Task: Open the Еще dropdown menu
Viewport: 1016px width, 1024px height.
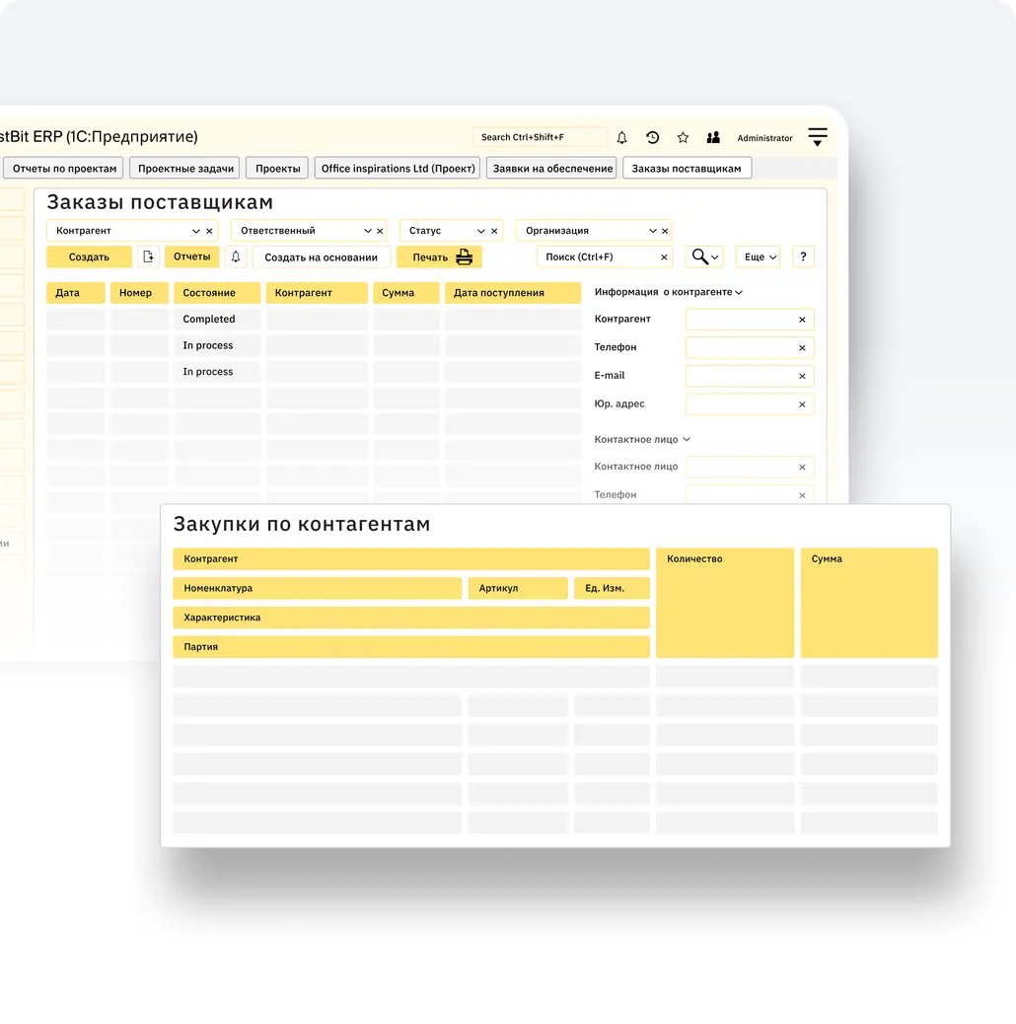Action: click(x=759, y=257)
